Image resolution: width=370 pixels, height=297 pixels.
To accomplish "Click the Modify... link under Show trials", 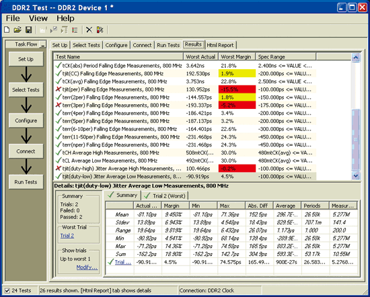I will (x=87, y=267).
